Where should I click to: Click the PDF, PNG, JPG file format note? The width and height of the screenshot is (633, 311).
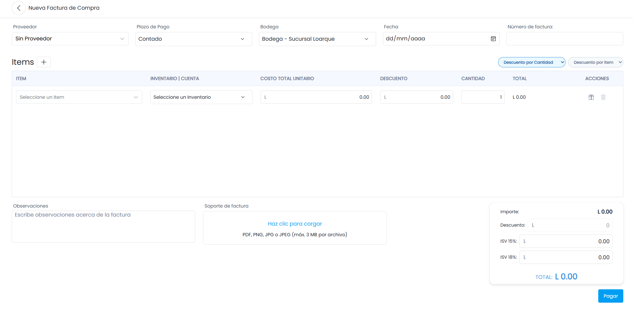pyautogui.click(x=295, y=235)
